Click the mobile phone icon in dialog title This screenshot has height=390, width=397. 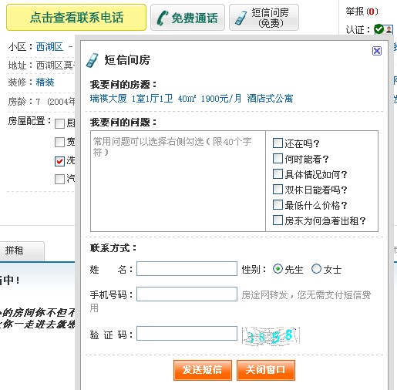click(x=93, y=60)
